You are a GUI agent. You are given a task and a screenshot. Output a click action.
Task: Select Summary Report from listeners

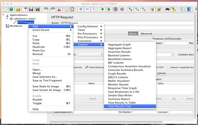[x=130, y=99]
